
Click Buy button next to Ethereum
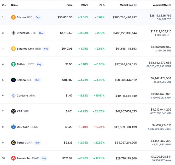pyautogui.click(x=41, y=33)
